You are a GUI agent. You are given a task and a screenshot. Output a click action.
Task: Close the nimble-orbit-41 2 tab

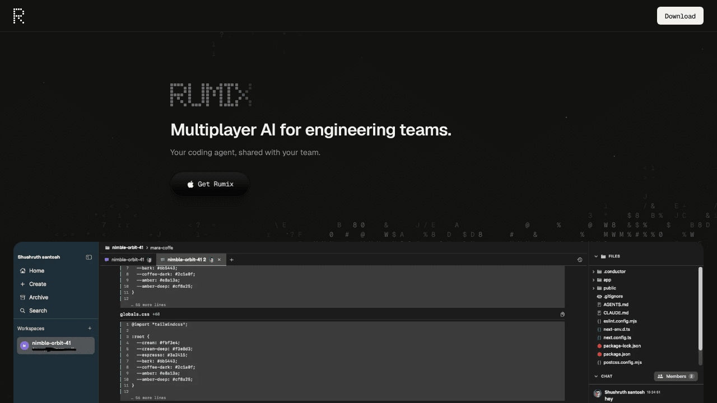(219, 260)
